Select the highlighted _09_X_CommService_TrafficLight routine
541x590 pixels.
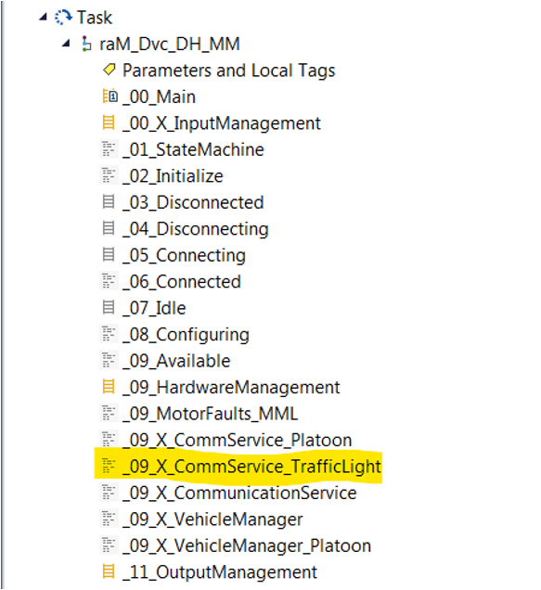click(x=251, y=467)
